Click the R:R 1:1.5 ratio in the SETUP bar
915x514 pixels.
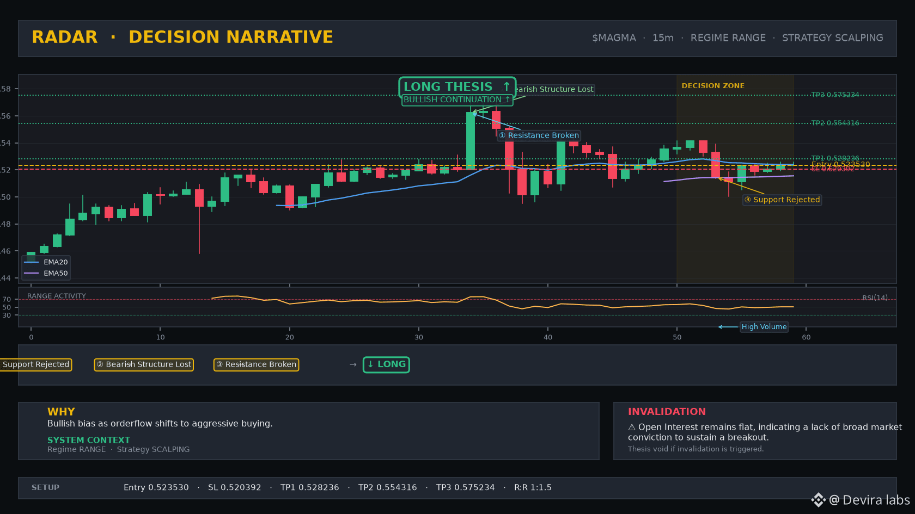(x=533, y=488)
